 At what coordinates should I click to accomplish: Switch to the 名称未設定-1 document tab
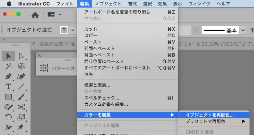[58, 44]
